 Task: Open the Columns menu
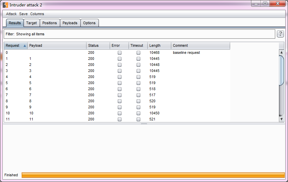coord(37,14)
